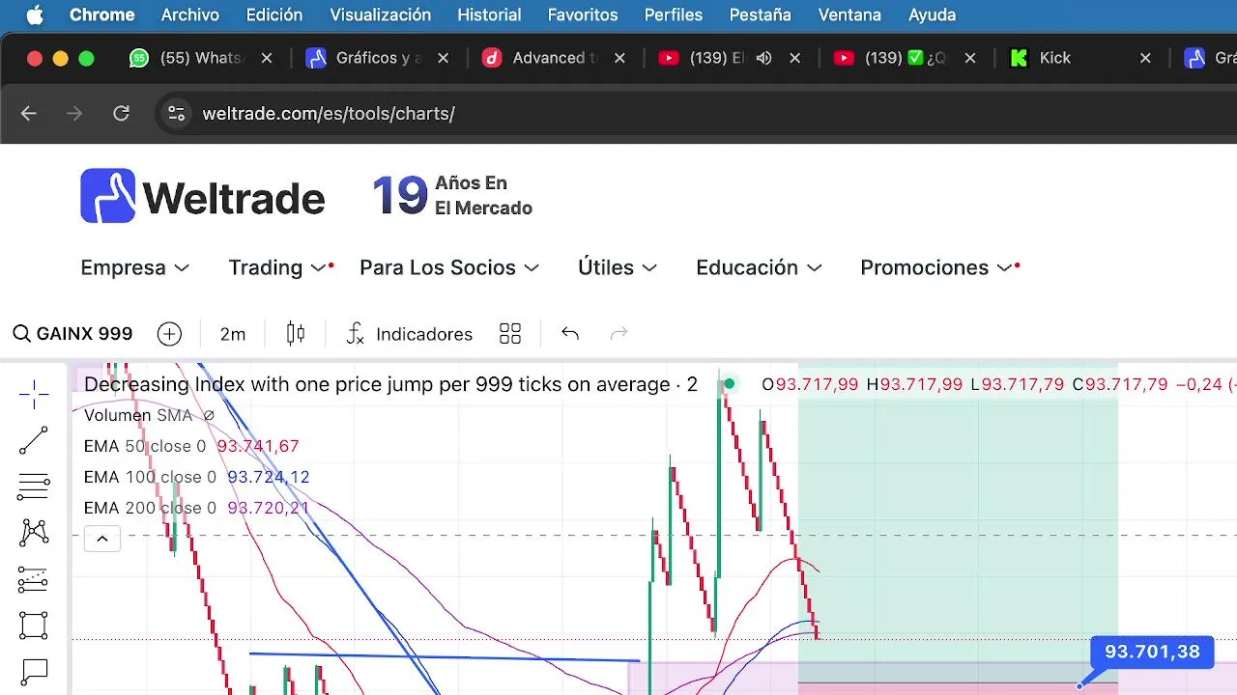This screenshot has height=695, width=1237.
Task: Open the Fibonacci retracement tool
Action: [34, 486]
